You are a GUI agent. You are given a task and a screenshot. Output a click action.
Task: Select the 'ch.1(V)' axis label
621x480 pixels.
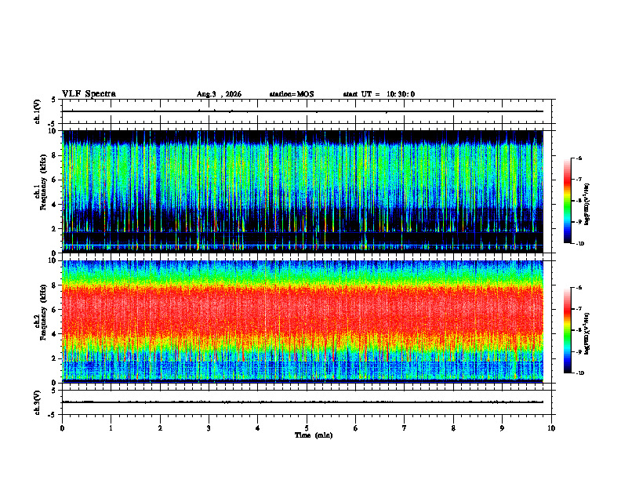(x=38, y=111)
